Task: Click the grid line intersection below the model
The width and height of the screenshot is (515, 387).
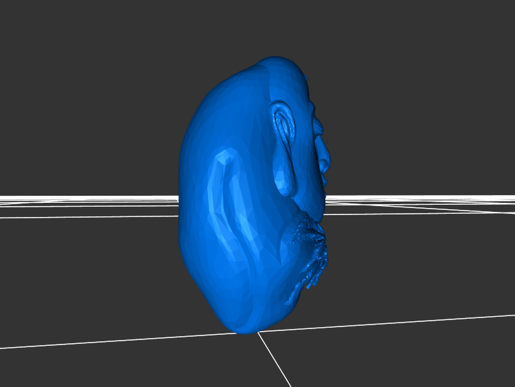Action: (259, 333)
